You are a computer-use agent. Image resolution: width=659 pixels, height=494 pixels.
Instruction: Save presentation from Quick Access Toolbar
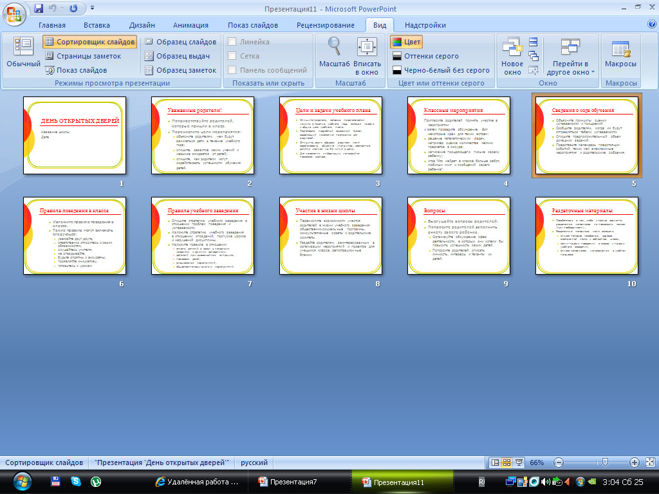(x=39, y=9)
